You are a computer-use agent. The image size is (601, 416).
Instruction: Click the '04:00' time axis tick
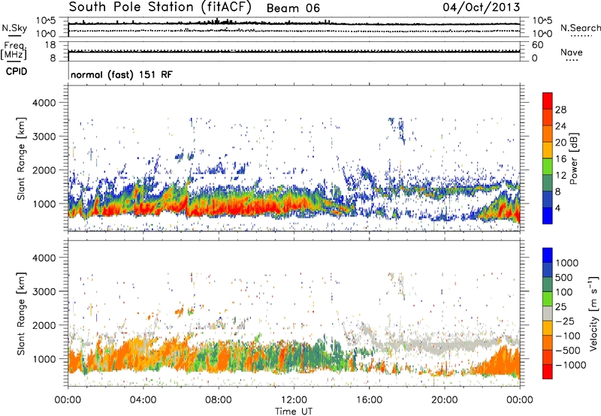pos(143,400)
